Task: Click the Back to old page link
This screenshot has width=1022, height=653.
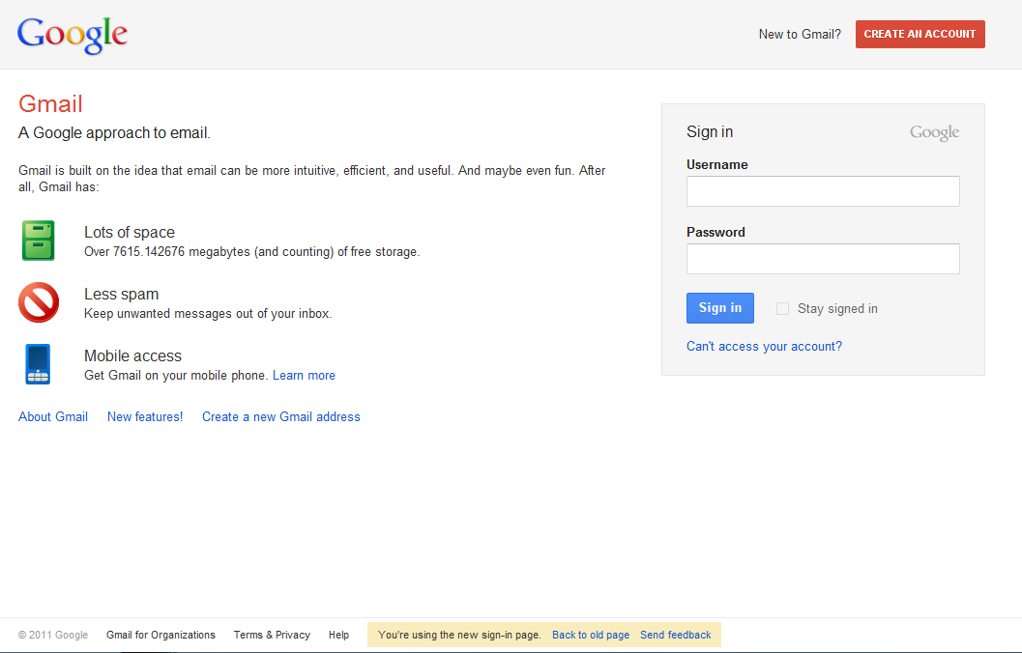Action: click(591, 635)
